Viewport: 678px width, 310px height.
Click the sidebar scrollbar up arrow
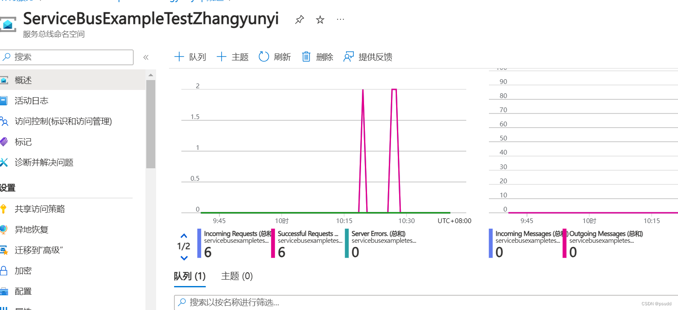point(151,75)
